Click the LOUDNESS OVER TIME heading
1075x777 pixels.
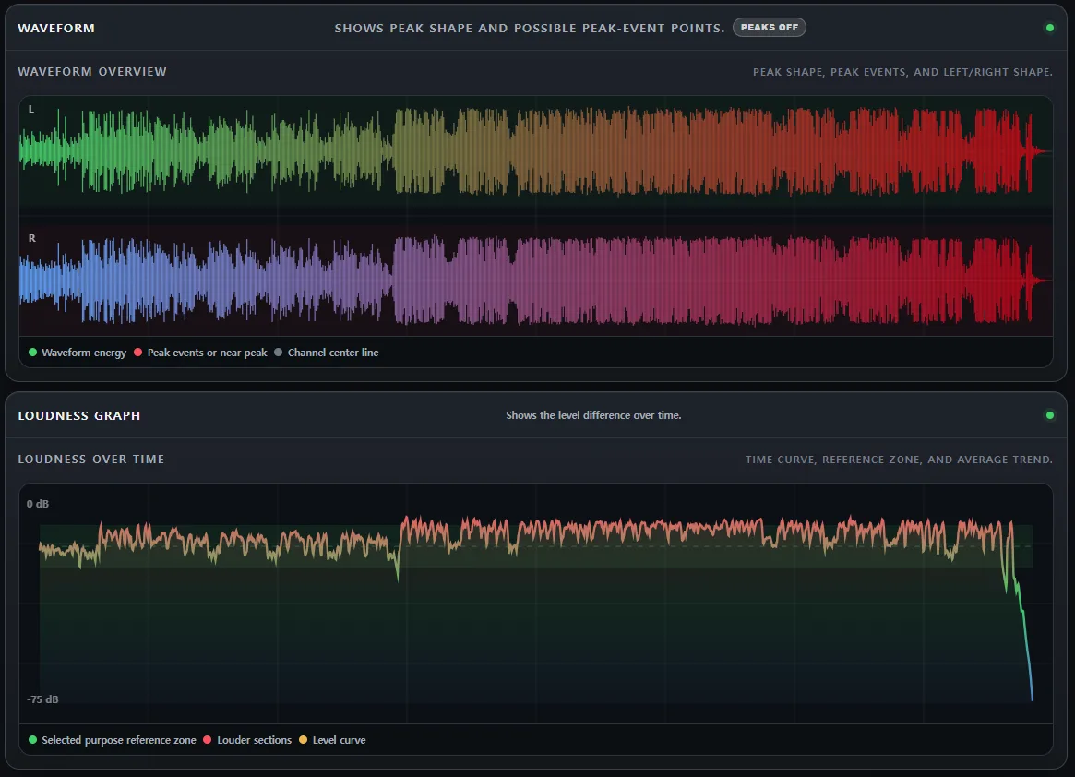click(x=91, y=460)
